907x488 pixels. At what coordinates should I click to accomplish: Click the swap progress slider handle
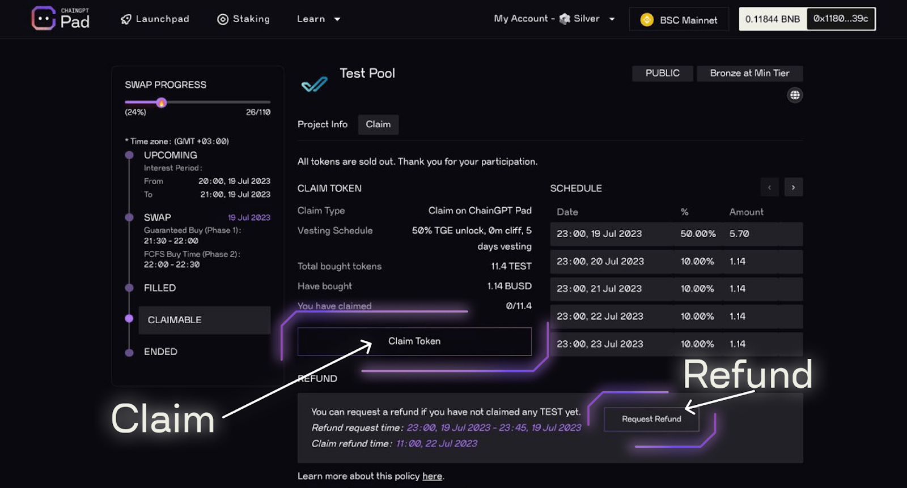point(162,102)
